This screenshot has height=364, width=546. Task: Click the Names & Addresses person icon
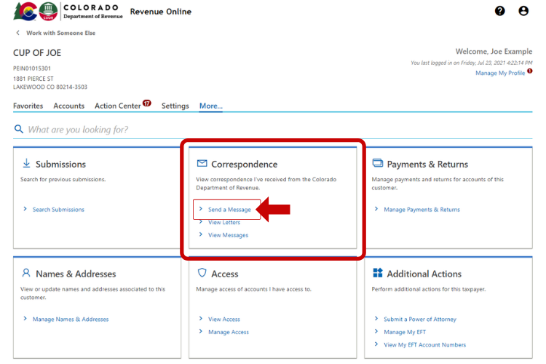[27, 273]
